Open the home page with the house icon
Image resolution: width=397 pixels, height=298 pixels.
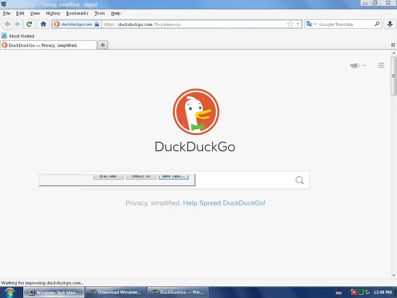click(43, 24)
